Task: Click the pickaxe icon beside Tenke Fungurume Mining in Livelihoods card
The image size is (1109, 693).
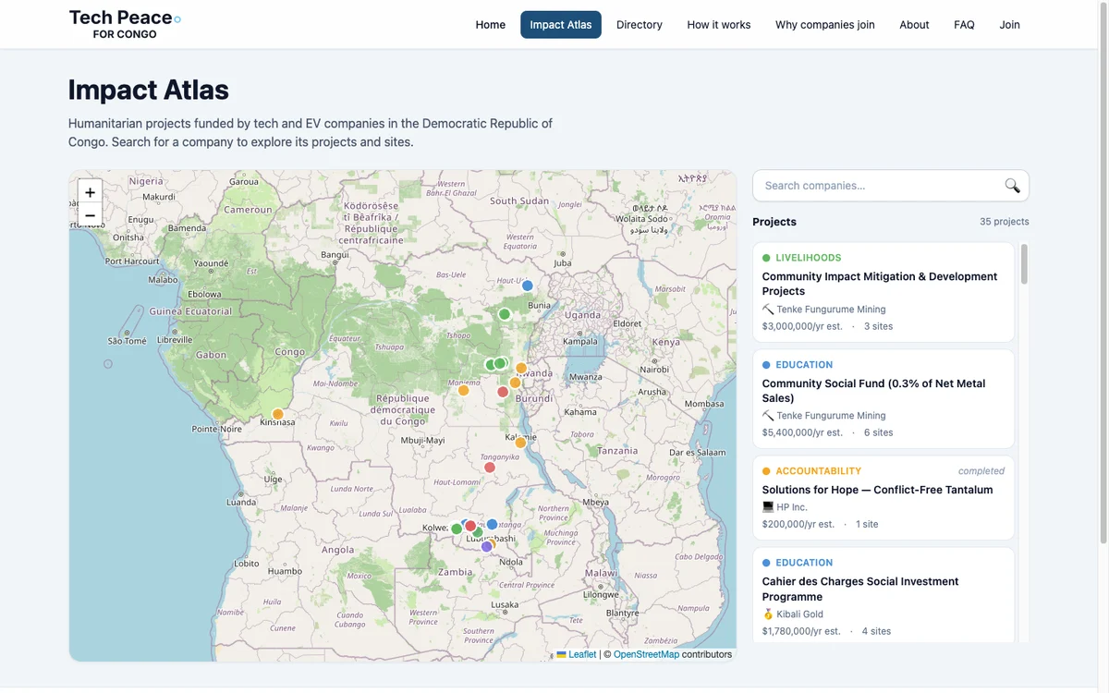Action: 768,310
